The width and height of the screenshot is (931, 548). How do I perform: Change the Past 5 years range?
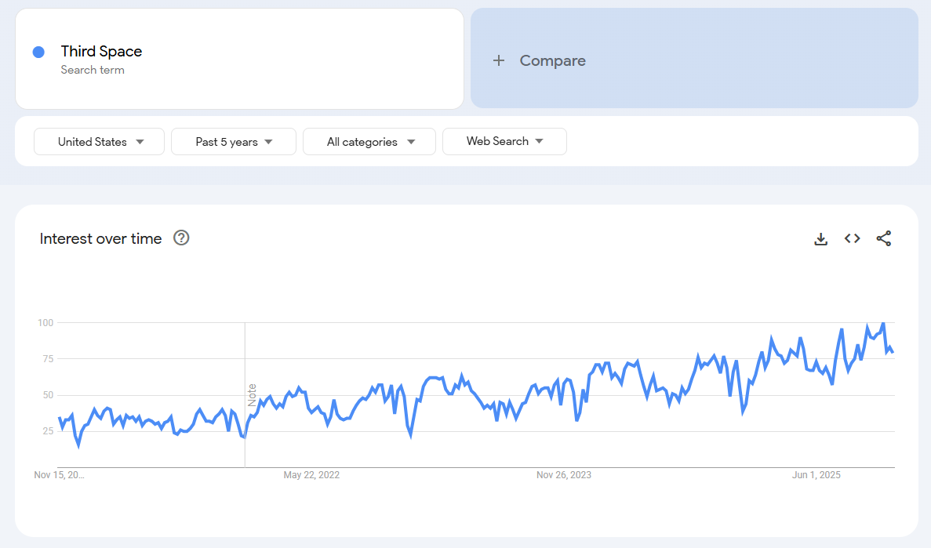click(234, 142)
